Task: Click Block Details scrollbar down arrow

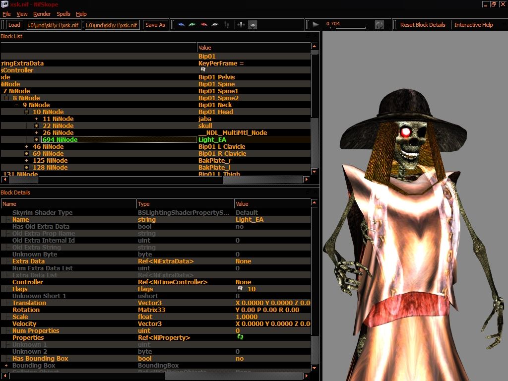Action: click(x=314, y=368)
